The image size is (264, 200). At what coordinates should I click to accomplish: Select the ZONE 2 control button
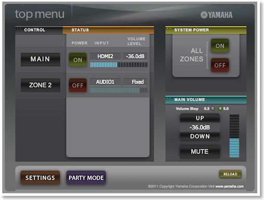(x=41, y=85)
